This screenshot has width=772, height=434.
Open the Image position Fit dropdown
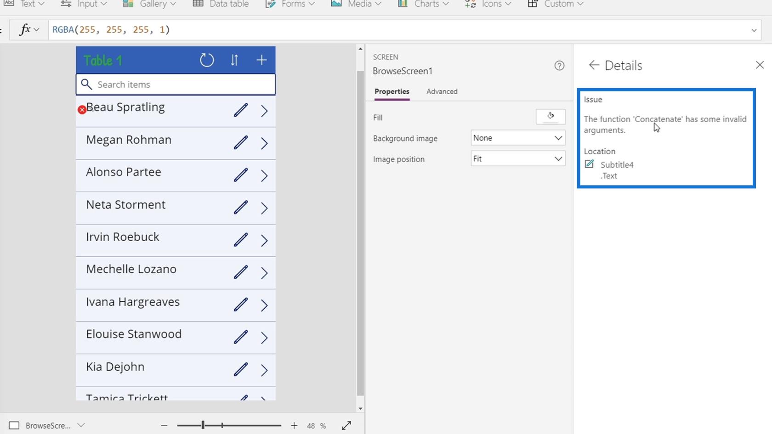[518, 158]
